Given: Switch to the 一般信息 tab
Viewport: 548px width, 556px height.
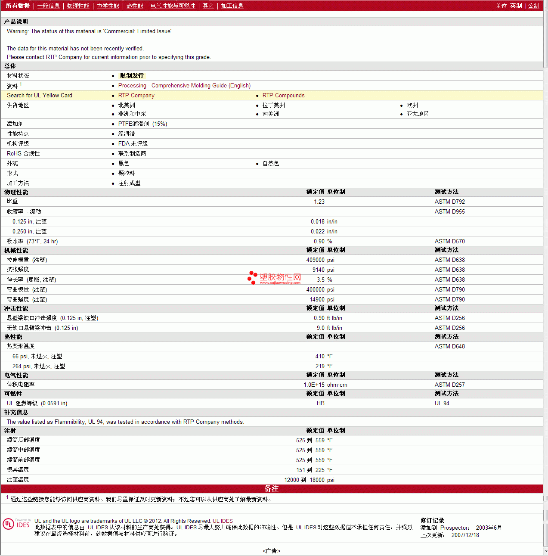Looking at the screenshot, I should click(48, 6).
